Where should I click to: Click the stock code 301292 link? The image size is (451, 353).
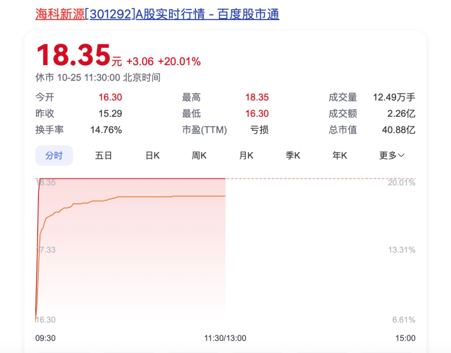[x=109, y=14]
